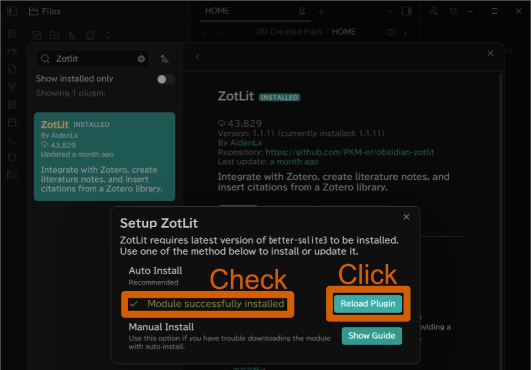Image resolution: width=531 pixels, height=370 pixels.
Task: Collapse the left sidebar with toggle icon
Action: click(x=12, y=11)
